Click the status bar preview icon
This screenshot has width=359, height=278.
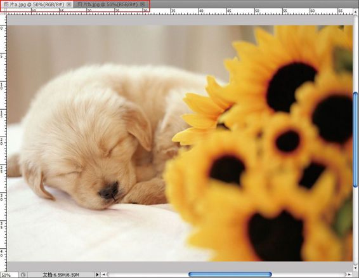(x=23, y=275)
